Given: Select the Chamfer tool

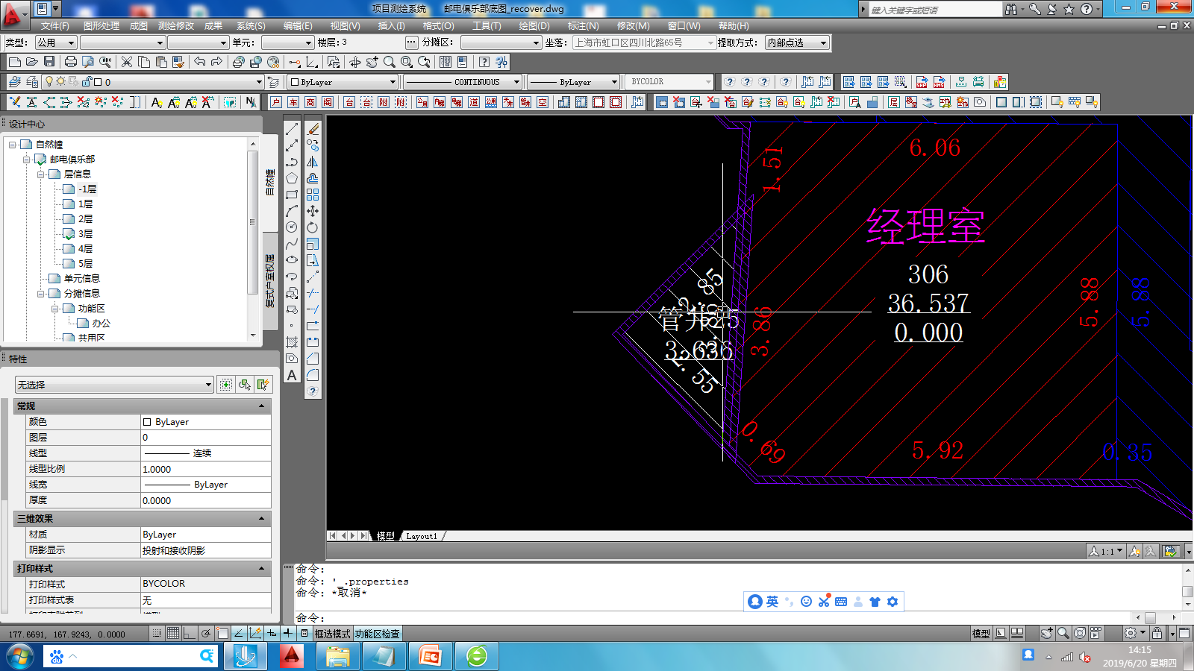Looking at the screenshot, I should pyautogui.click(x=313, y=359).
